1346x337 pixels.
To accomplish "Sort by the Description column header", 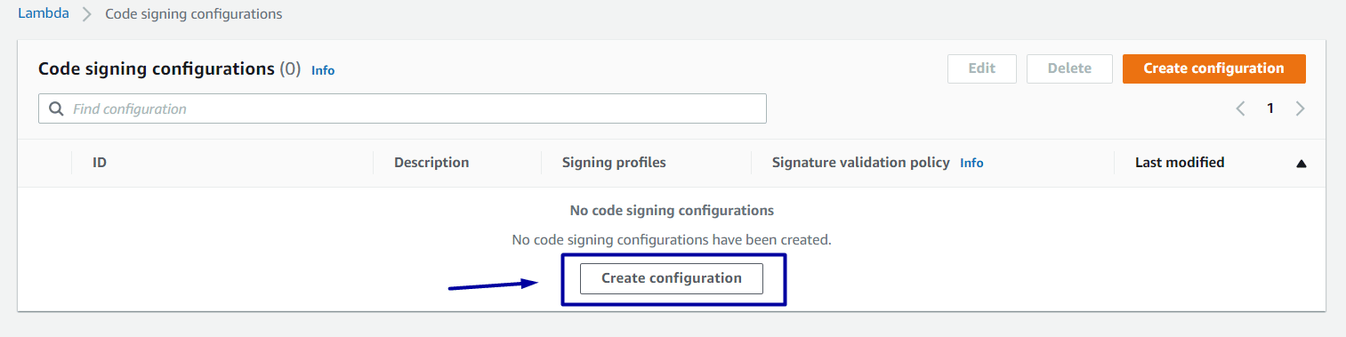I will pyautogui.click(x=431, y=163).
